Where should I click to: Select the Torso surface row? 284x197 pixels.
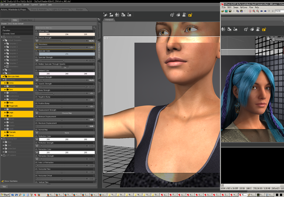click(17, 135)
